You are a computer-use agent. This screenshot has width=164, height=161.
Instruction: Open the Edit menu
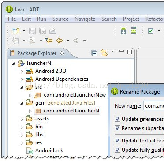[x=26, y=19]
